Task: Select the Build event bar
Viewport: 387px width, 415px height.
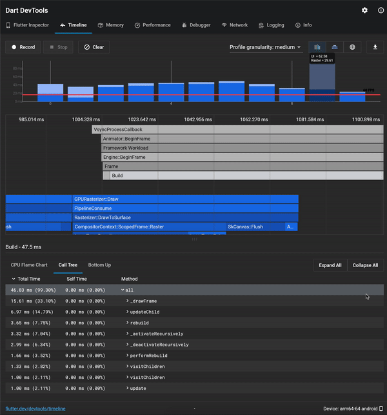Action: (x=246, y=176)
